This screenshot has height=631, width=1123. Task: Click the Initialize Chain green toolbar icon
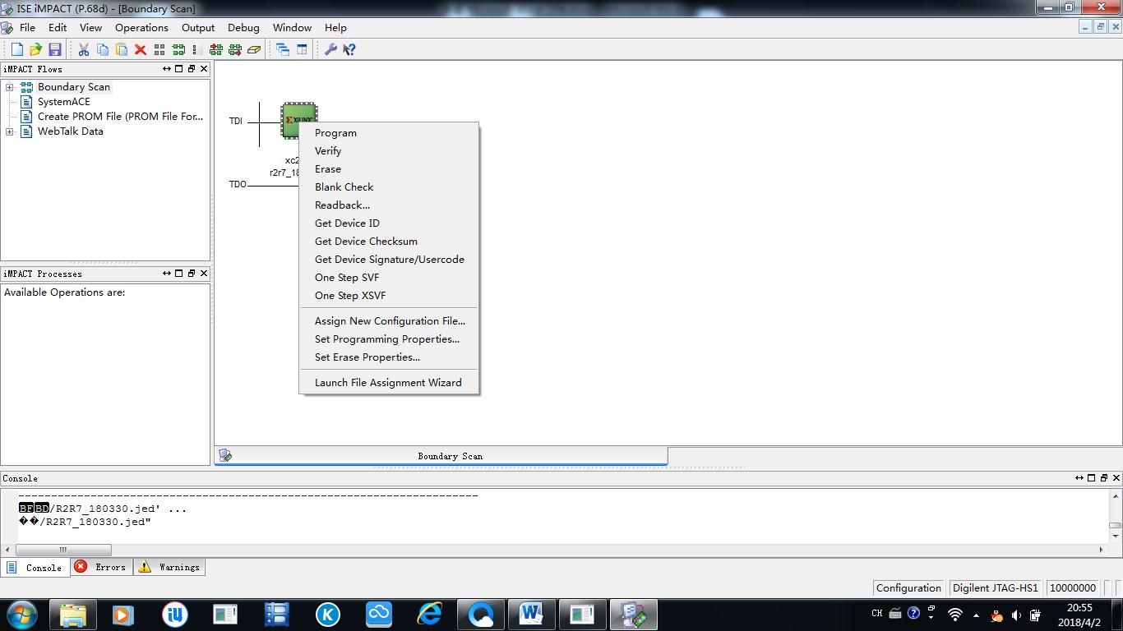[x=178, y=50]
